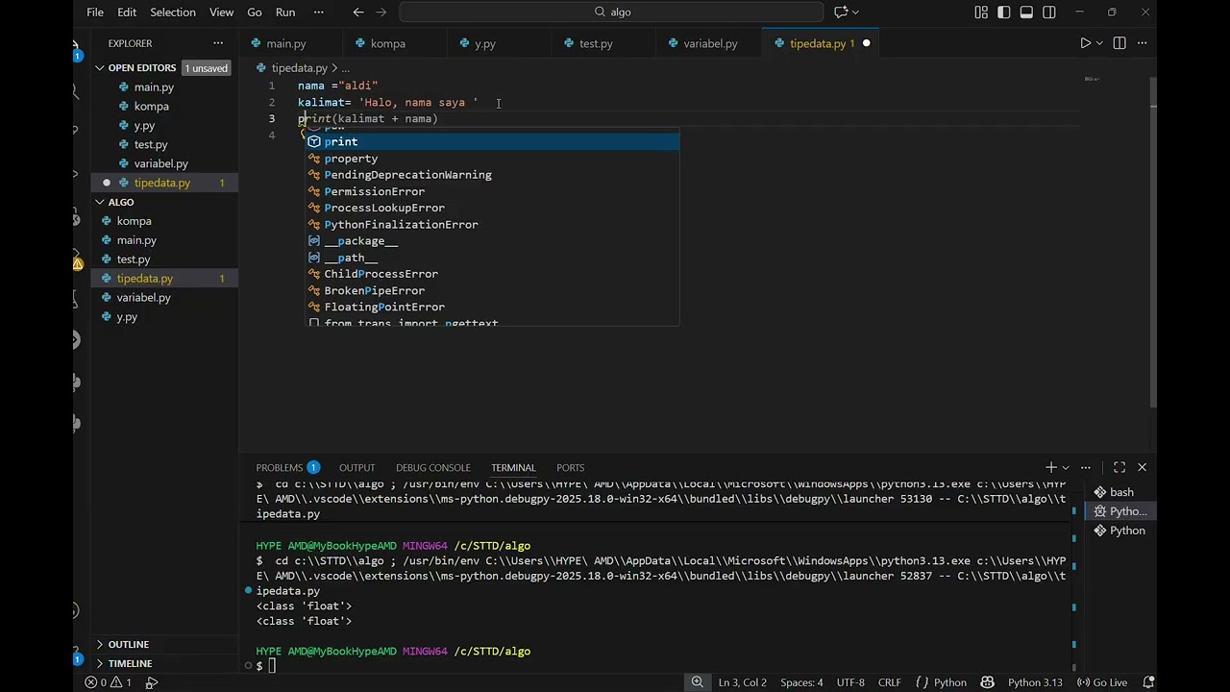Run the Python file with play icon
Viewport: 1230px width, 692px height.
coord(1086,43)
